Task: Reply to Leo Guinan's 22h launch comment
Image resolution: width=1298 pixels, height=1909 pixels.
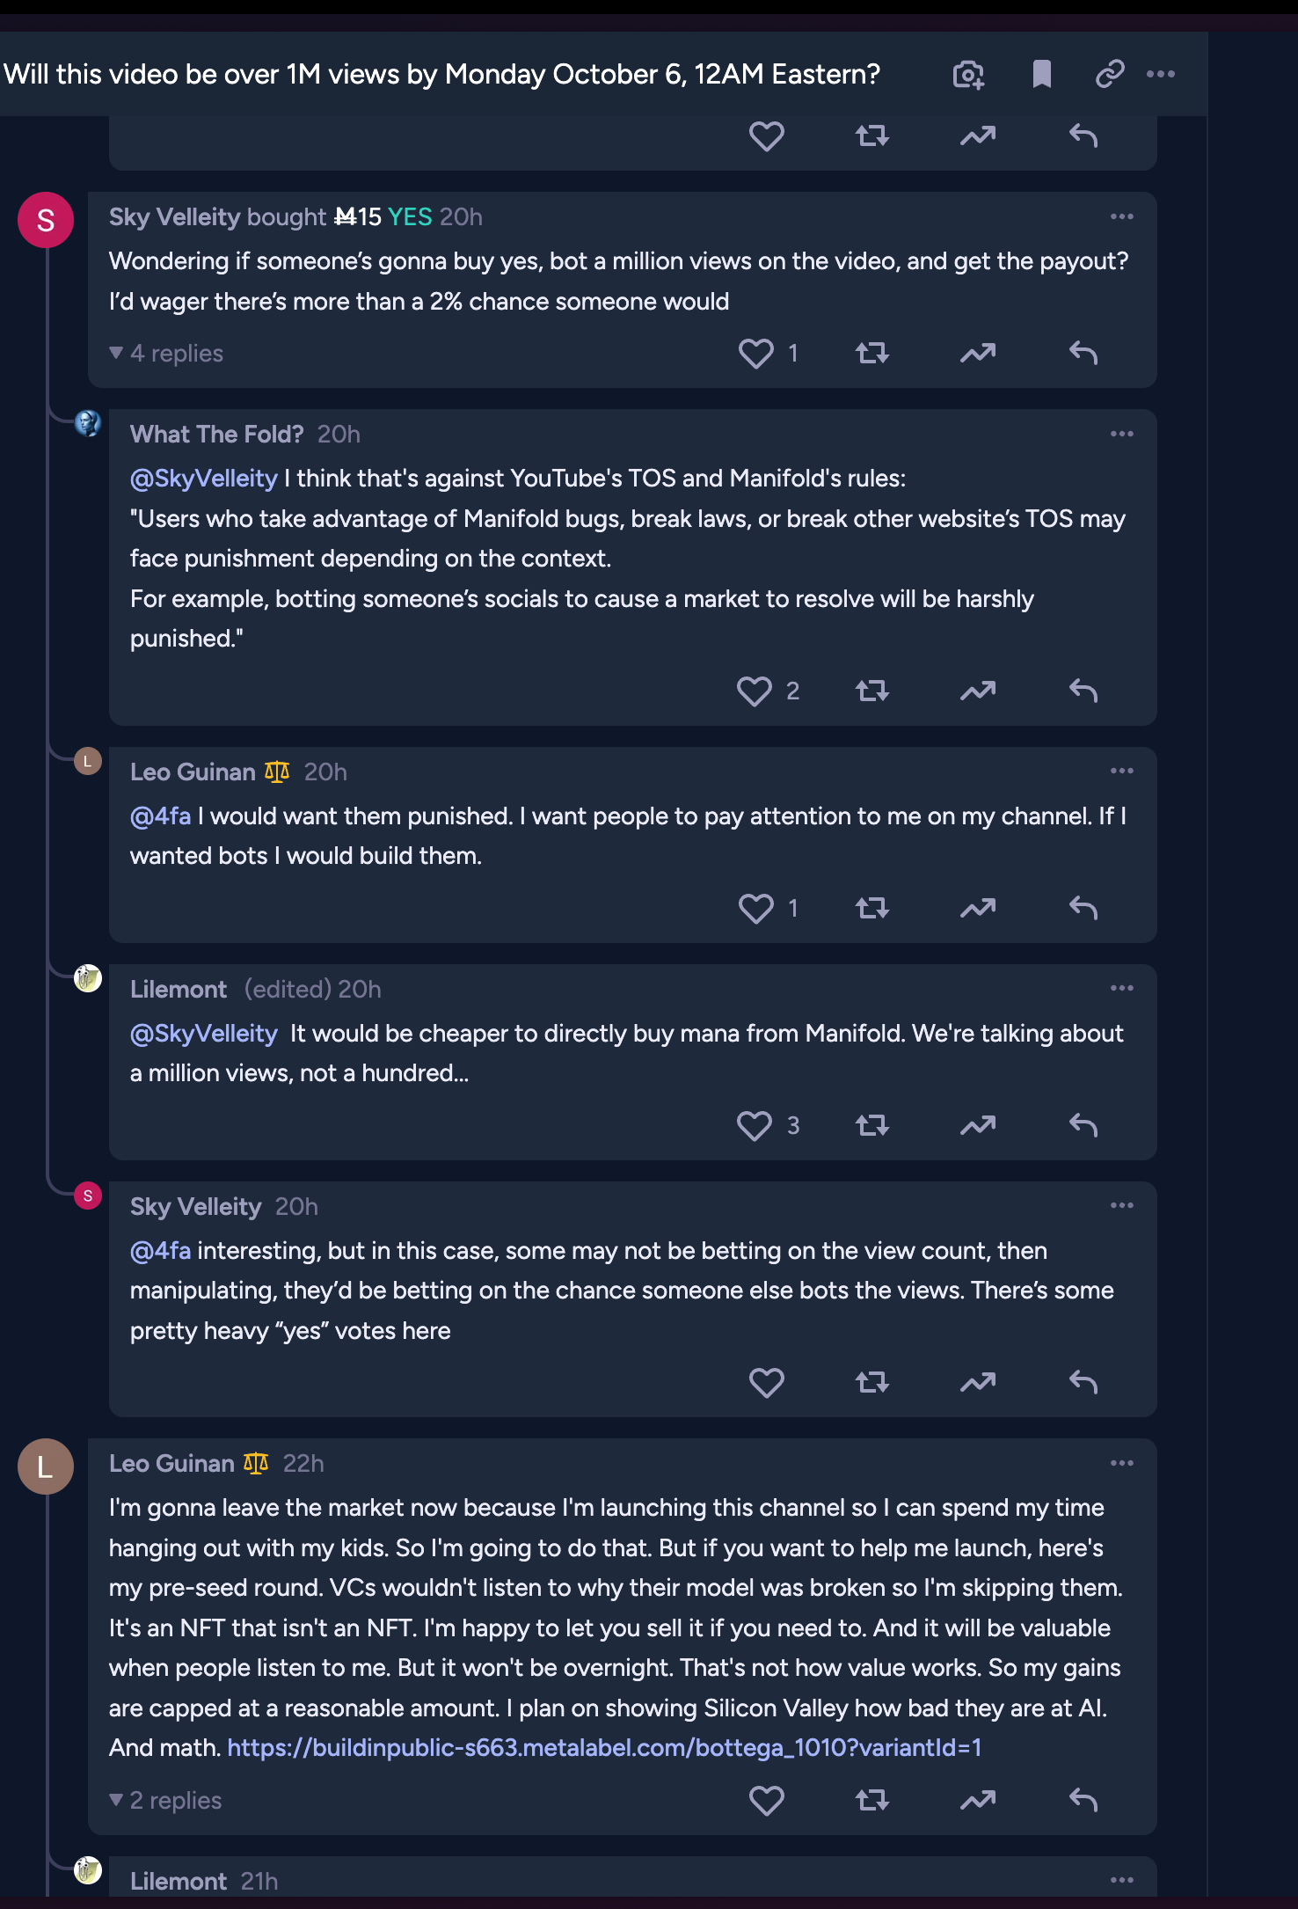Action: tap(1083, 1801)
